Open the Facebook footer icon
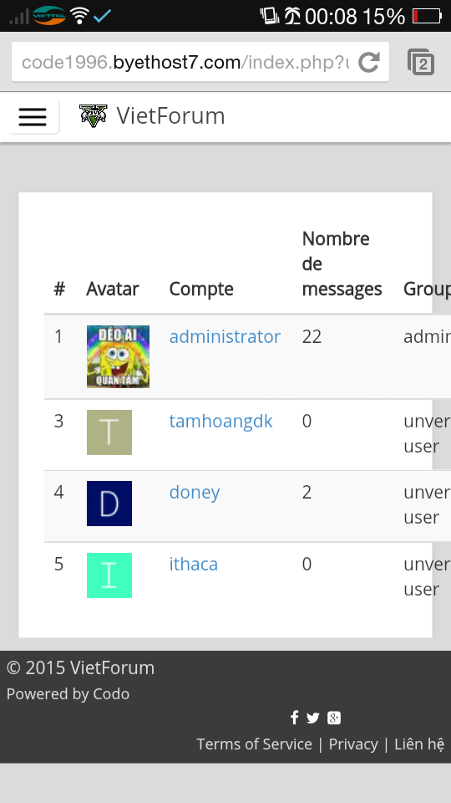 [294, 718]
